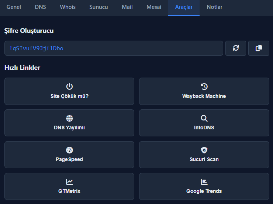This screenshot has width=273, height=204.
Task: Select the active Araçlar tab
Action: 184,7
